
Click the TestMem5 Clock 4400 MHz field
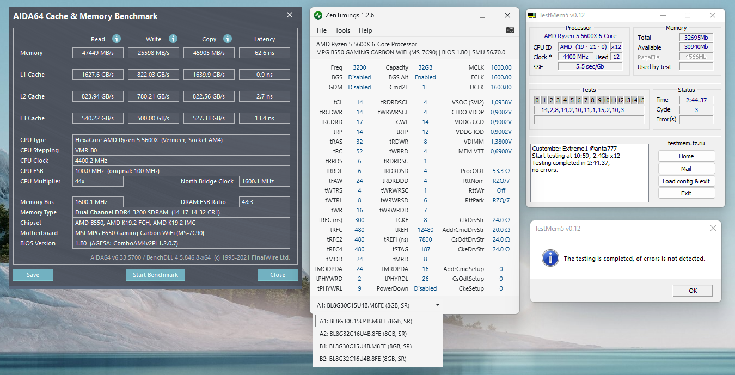[x=575, y=57]
